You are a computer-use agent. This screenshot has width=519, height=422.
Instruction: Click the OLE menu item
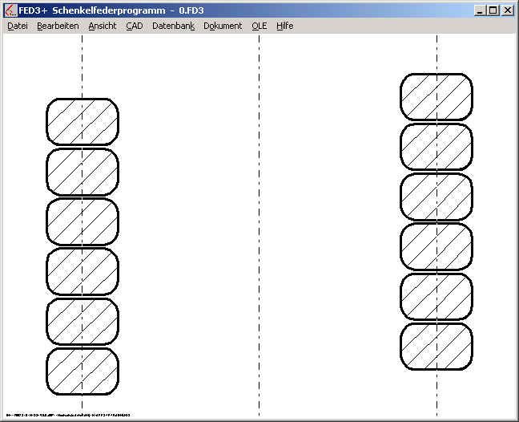pos(259,26)
